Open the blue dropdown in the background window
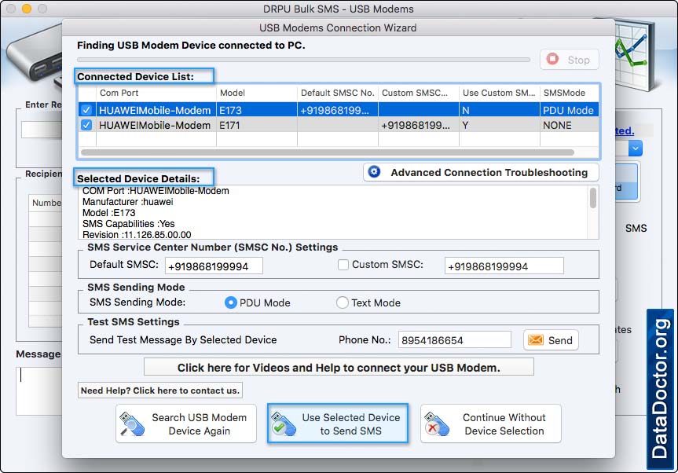Screen dimensions: 678x473 [x=636, y=148]
